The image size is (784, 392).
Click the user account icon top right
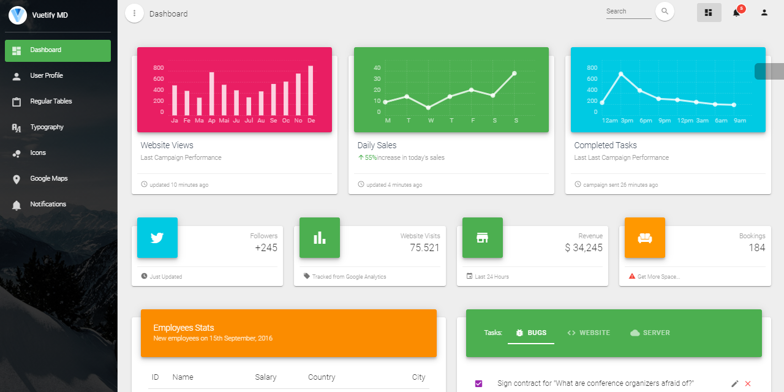pos(764,12)
